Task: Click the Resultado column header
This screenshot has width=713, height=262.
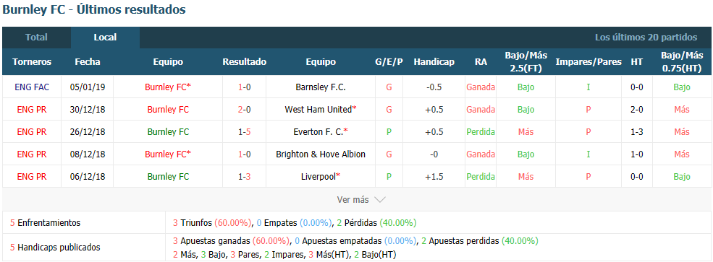Action: 244,62
